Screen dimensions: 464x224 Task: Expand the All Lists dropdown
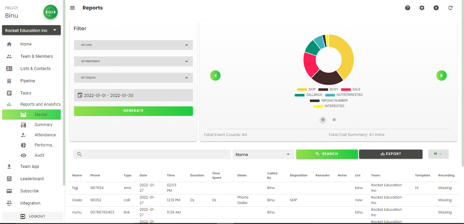(x=133, y=45)
